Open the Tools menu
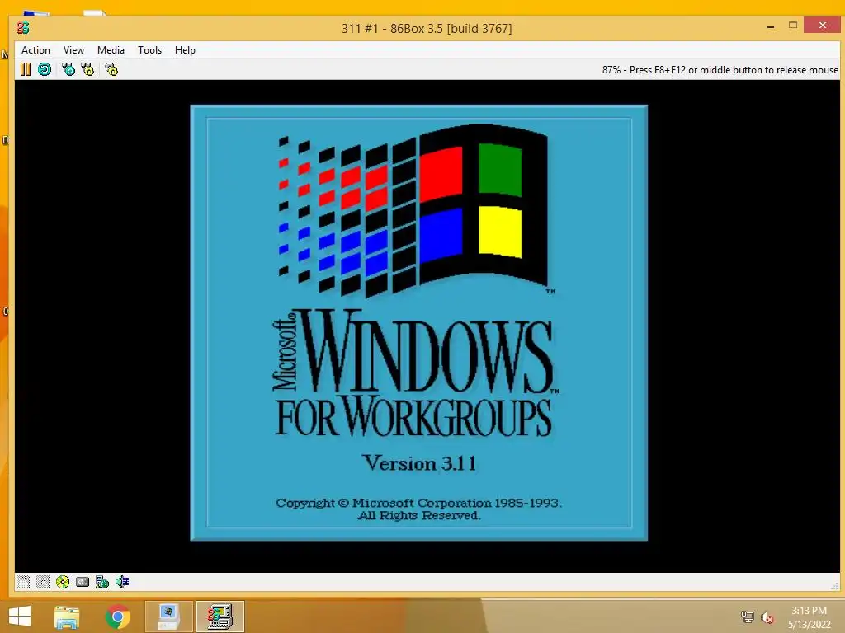 pos(150,50)
